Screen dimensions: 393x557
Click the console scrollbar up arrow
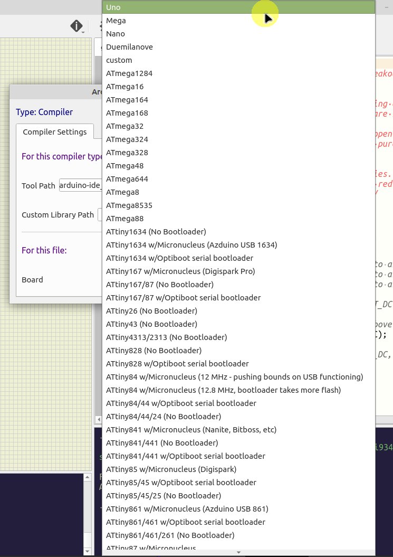click(88, 477)
